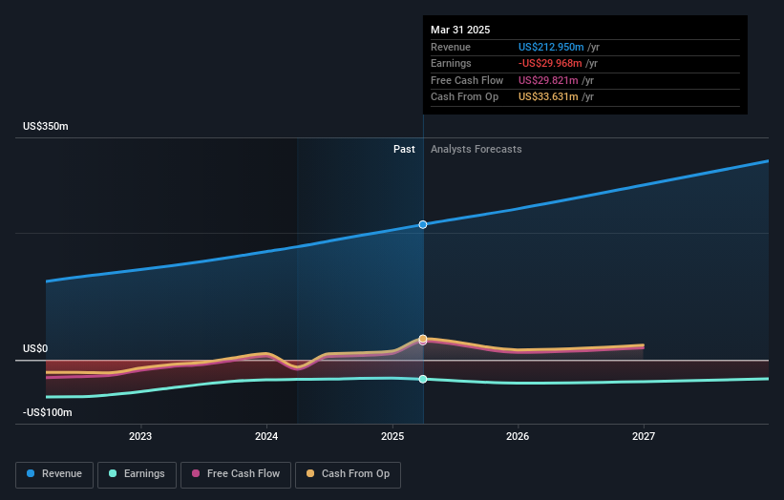The width and height of the screenshot is (784, 500).
Task: Click the 2027 x-axis label
Action: pyautogui.click(x=644, y=436)
